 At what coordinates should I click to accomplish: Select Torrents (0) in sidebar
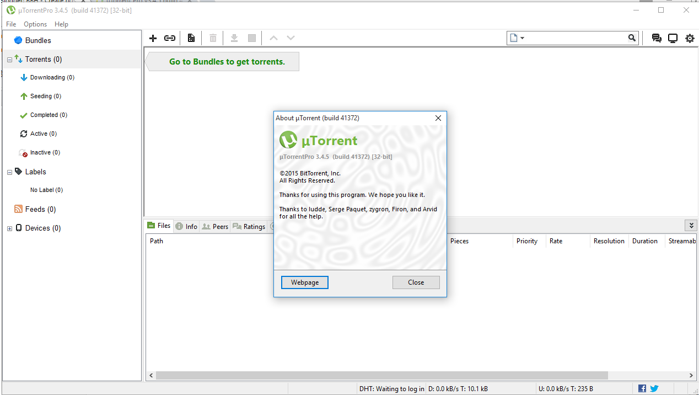pyautogui.click(x=72, y=59)
